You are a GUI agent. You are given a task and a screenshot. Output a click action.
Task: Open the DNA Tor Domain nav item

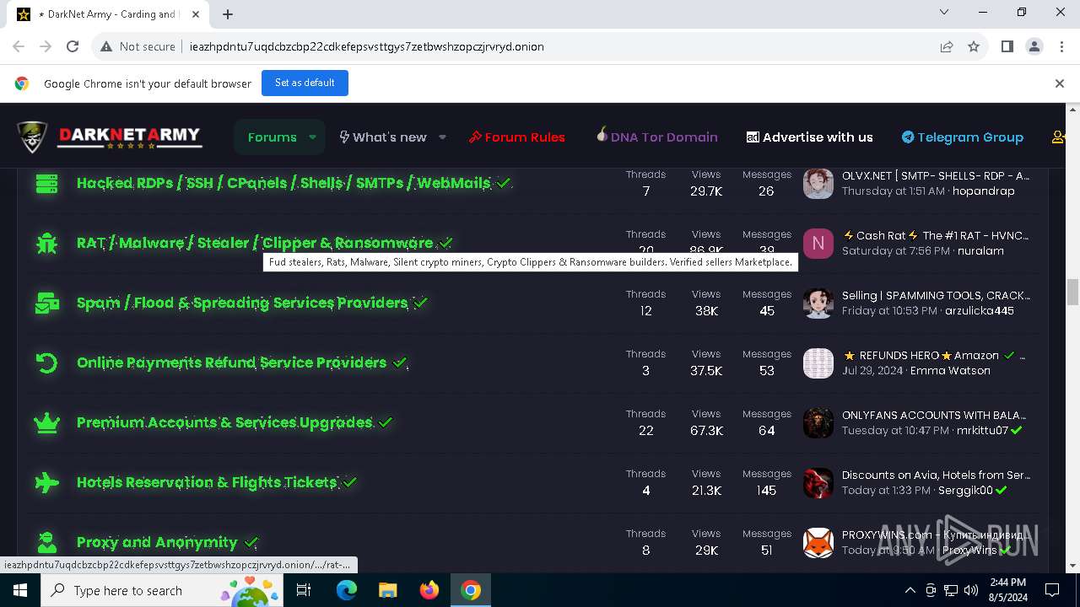point(656,137)
